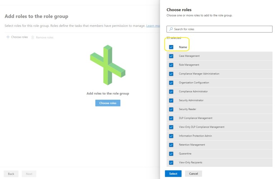Deselect the Compliance Administrator checkbox
This screenshot has height=179, width=275.
point(171,91)
